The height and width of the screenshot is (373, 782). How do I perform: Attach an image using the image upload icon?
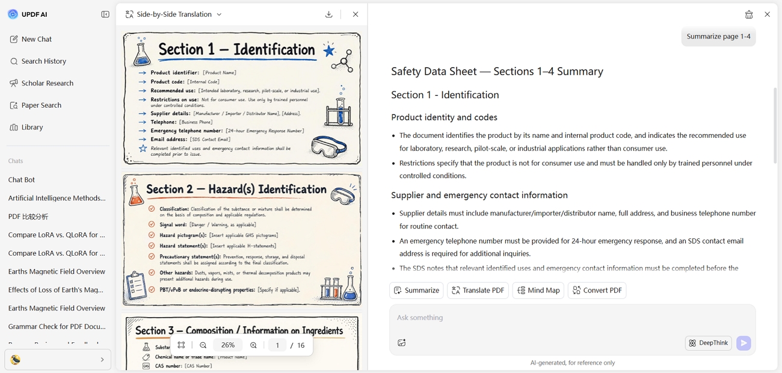(x=402, y=343)
